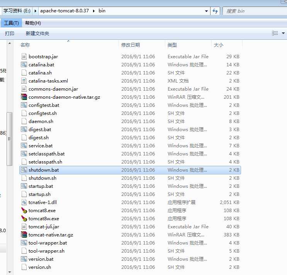287x275 pixels.
Task: Click the version.bat batch file icon
Action: [x=24, y=259]
